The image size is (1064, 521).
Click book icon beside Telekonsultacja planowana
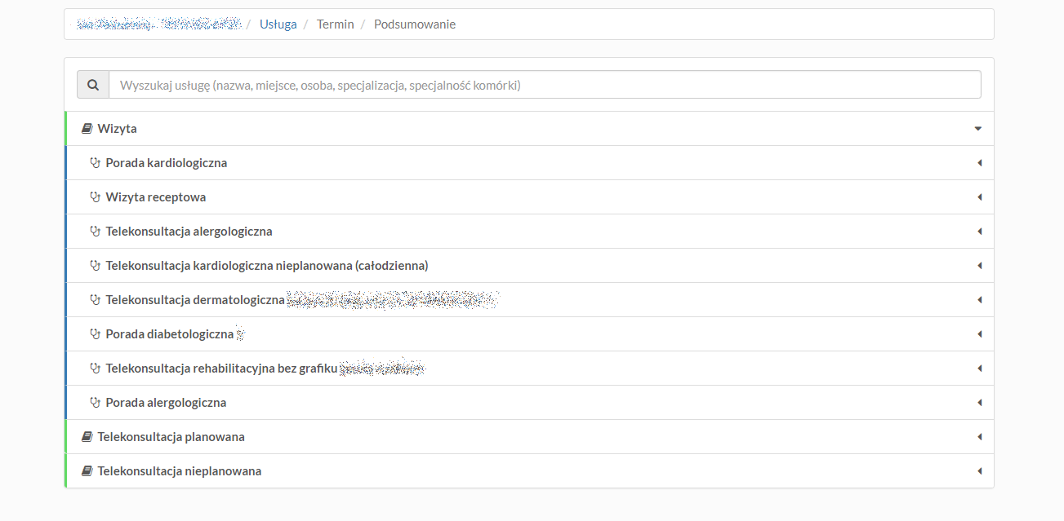point(87,437)
